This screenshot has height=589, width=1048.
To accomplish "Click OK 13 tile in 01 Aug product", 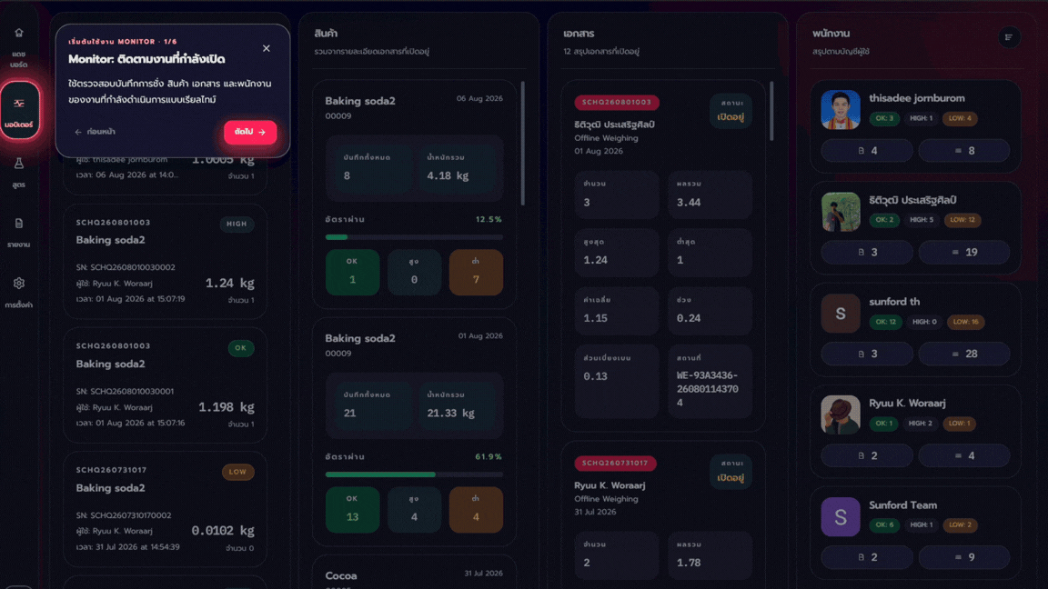I will [352, 510].
